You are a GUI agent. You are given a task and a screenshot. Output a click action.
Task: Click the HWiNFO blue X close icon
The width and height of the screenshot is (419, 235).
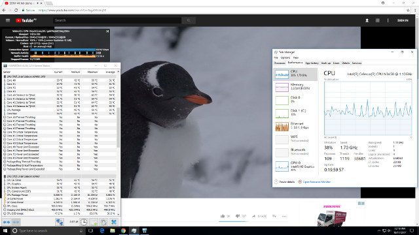point(114,222)
